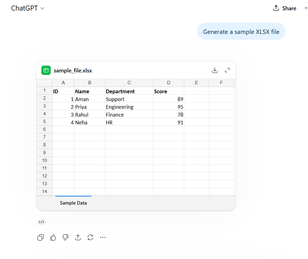Select the score cell with 91

pyautogui.click(x=169, y=122)
